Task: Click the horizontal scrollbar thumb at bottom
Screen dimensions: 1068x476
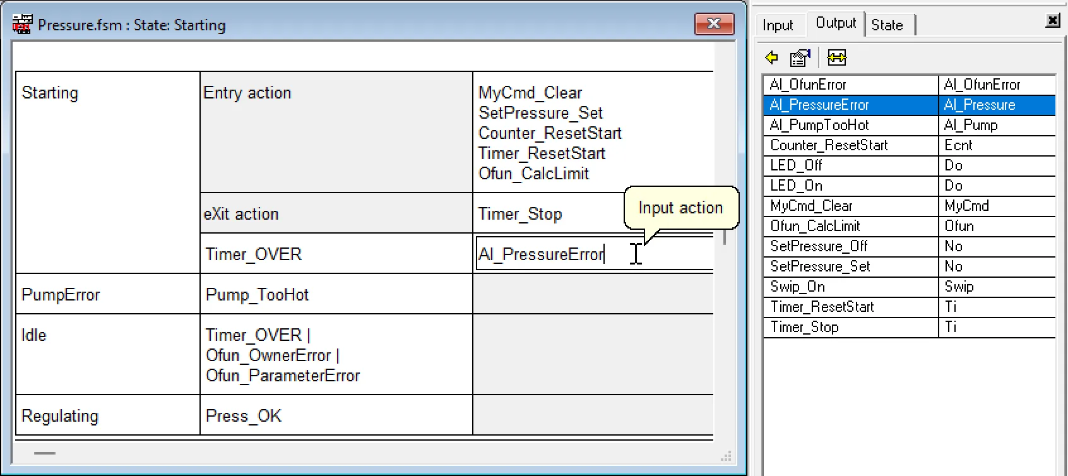Action: pyautogui.click(x=45, y=453)
